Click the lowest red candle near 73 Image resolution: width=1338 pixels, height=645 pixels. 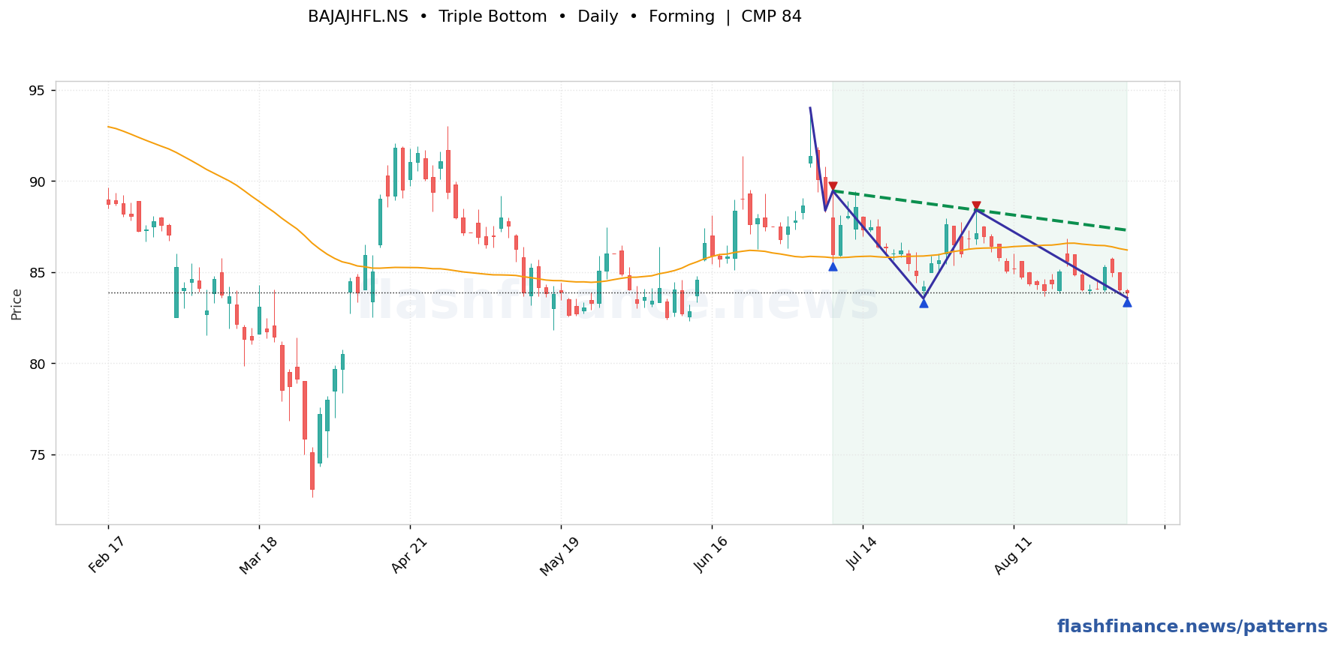pyautogui.click(x=312, y=472)
